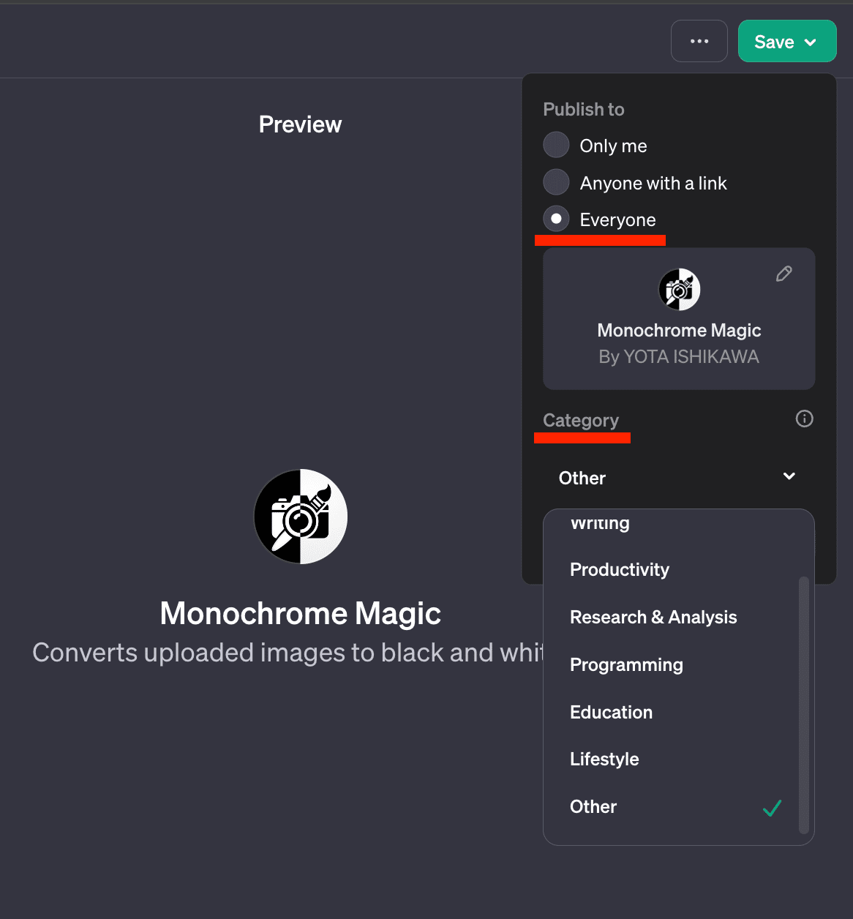Screen dimensions: 853x919
Task: Click the small Monochrome Magic card avatar
Action: 679,290
